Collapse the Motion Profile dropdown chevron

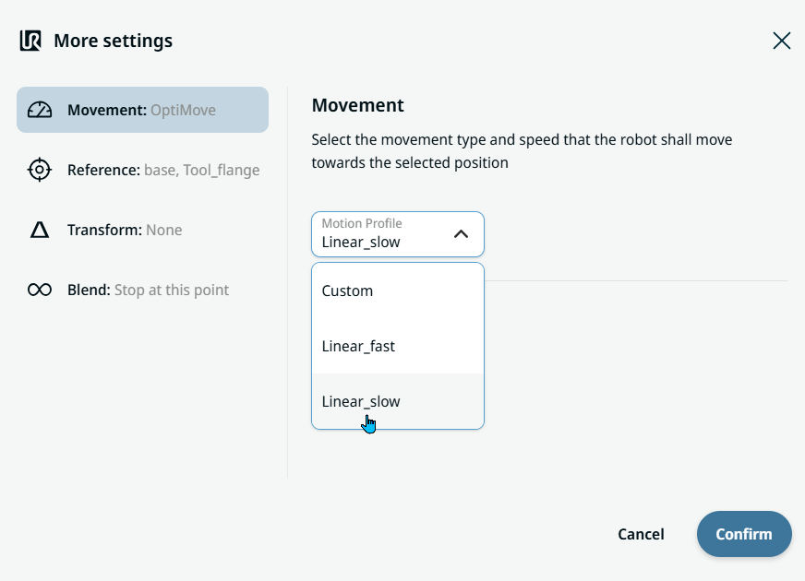pos(461,234)
